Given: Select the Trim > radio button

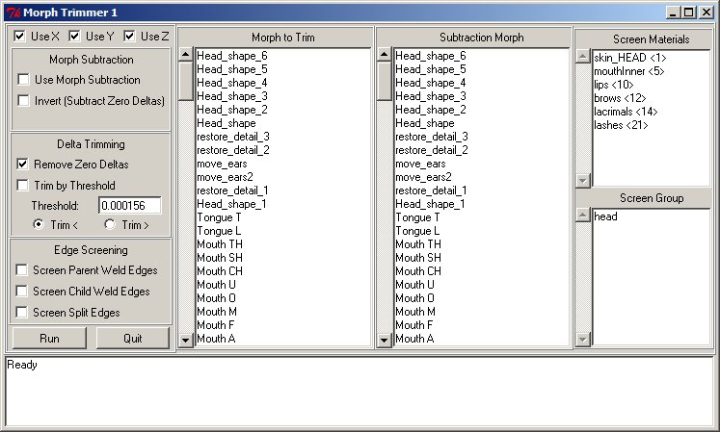Looking at the screenshot, I should [x=110, y=224].
